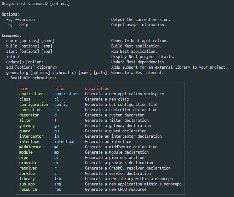This screenshot has width=234, height=197.
Task: Click the 'lib' alias
Action: [x=58, y=179]
